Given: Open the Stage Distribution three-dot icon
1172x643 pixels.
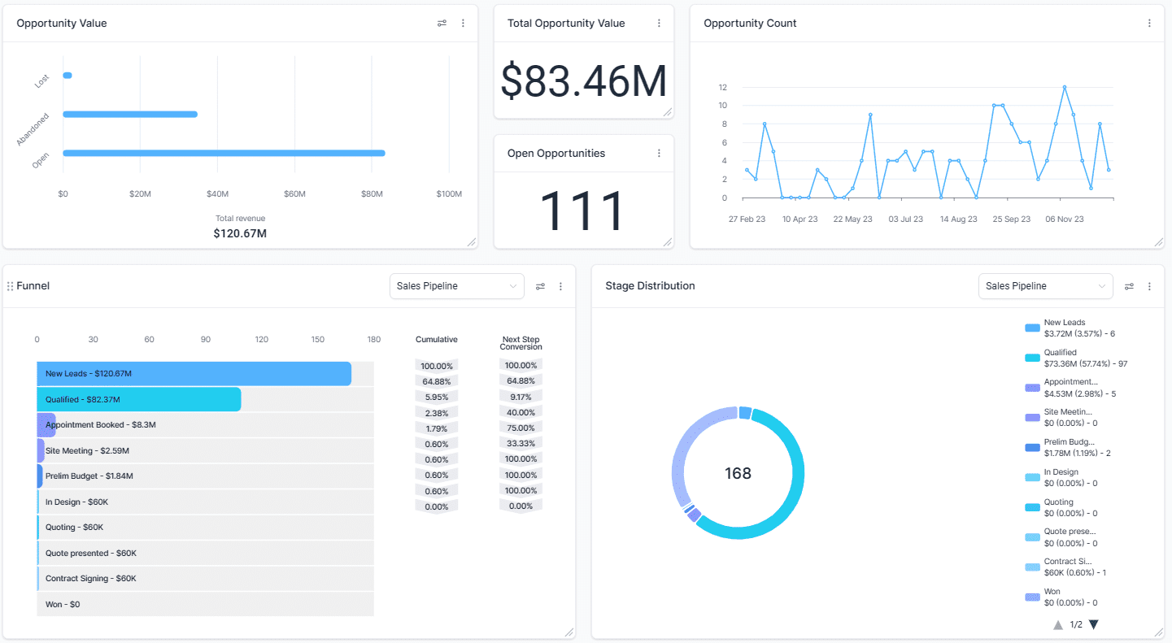Looking at the screenshot, I should click(x=1149, y=285).
